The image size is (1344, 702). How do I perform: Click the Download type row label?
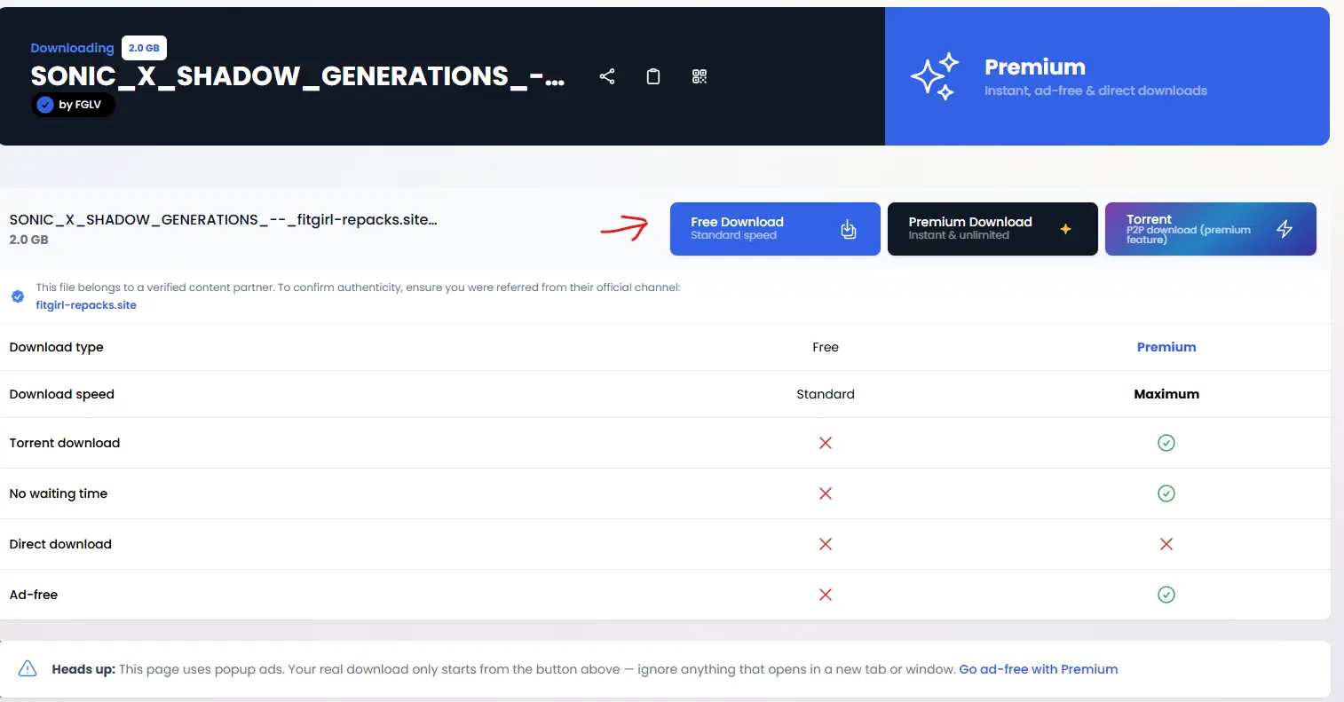(x=57, y=347)
